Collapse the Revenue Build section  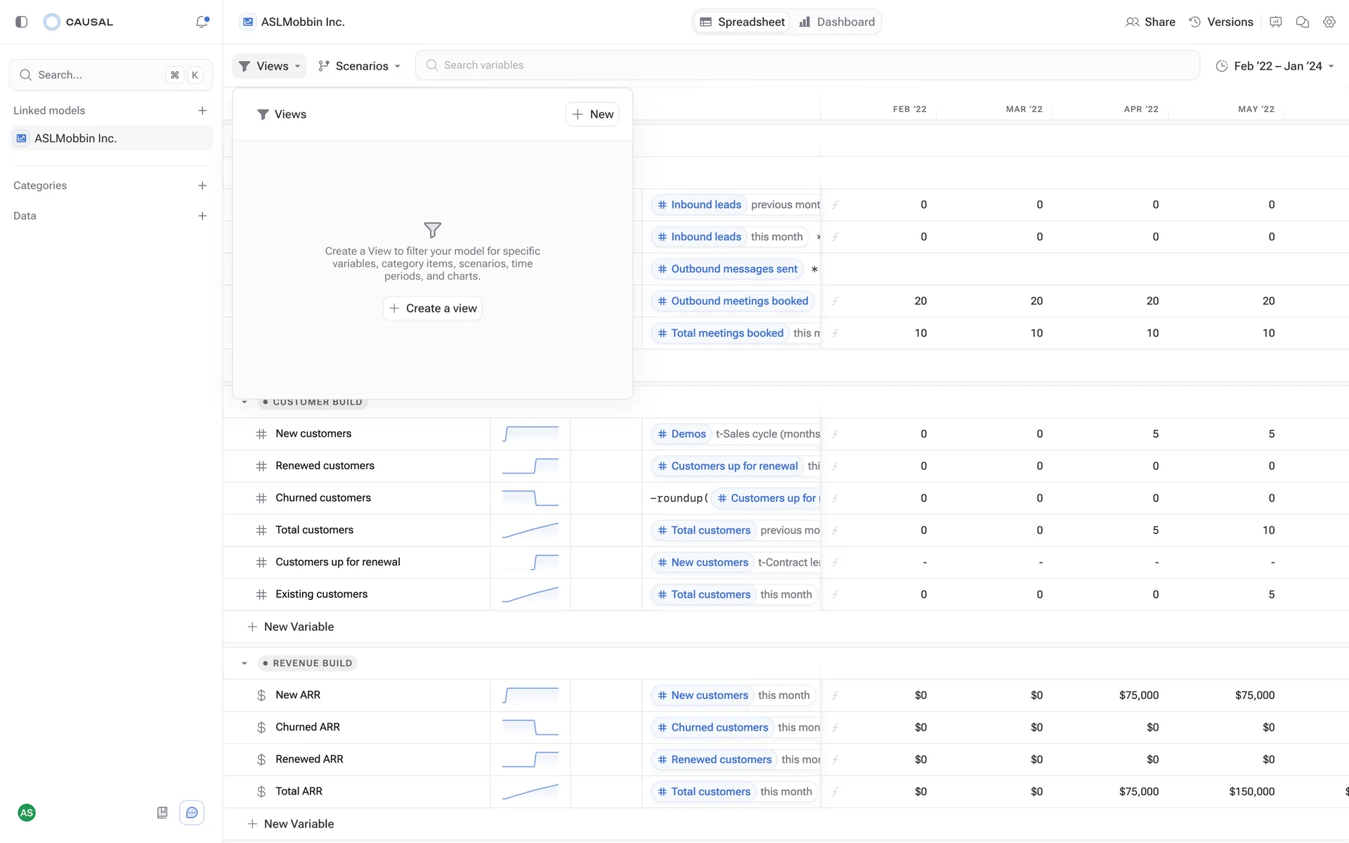tap(245, 663)
